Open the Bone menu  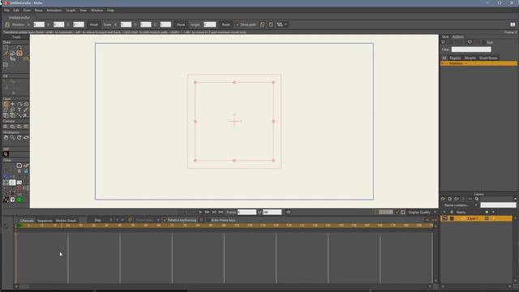(38, 11)
